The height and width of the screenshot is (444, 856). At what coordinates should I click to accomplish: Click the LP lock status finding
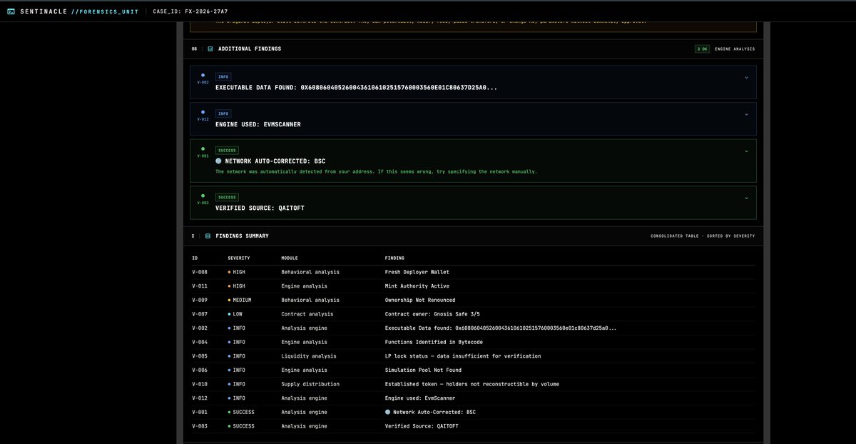coord(463,356)
